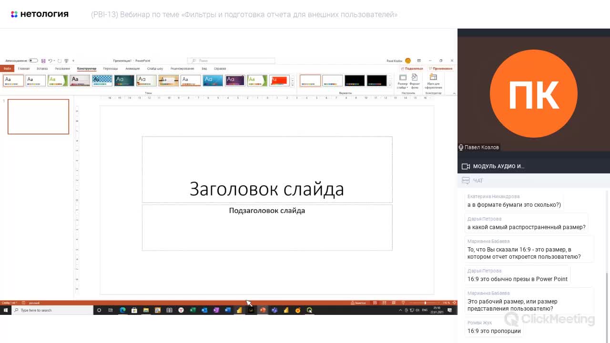The height and width of the screenshot is (343, 610).
Task: Select the first white variant thumbnail
Action: pos(310,81)
